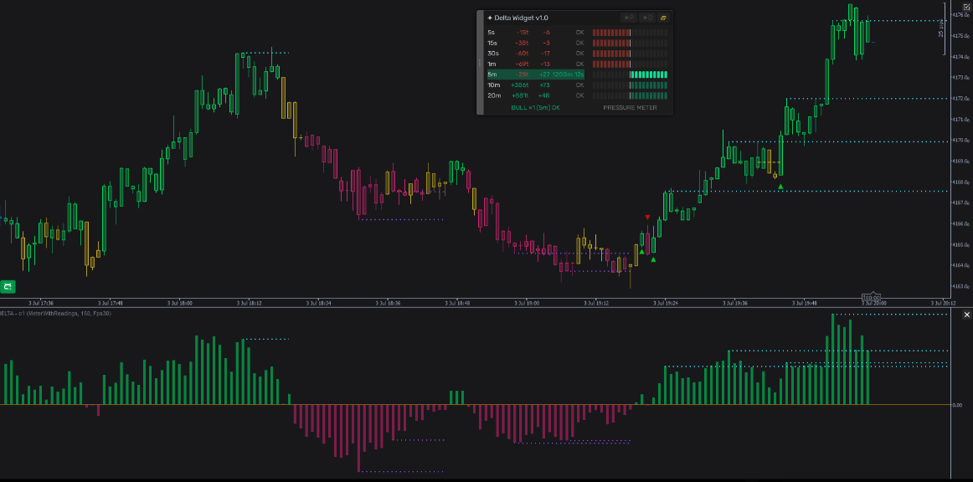
Task: Click the PRESSURE METER label
Action: pyautogui.click(x=630, y=107)
